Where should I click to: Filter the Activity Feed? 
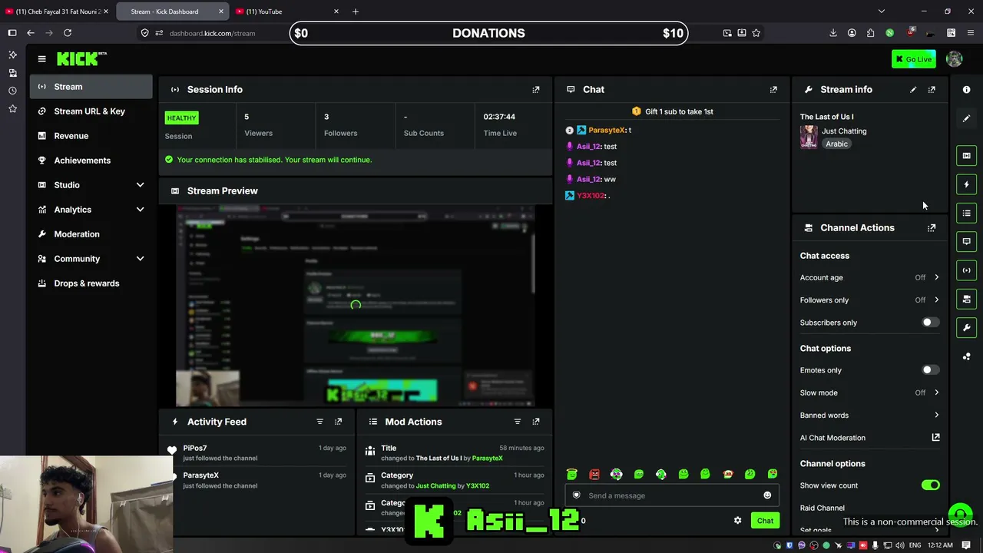click(x=319, y=422)
